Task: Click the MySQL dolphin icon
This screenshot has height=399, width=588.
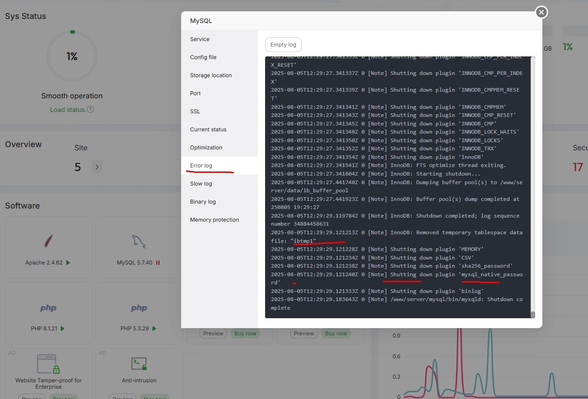Action: 139,241
